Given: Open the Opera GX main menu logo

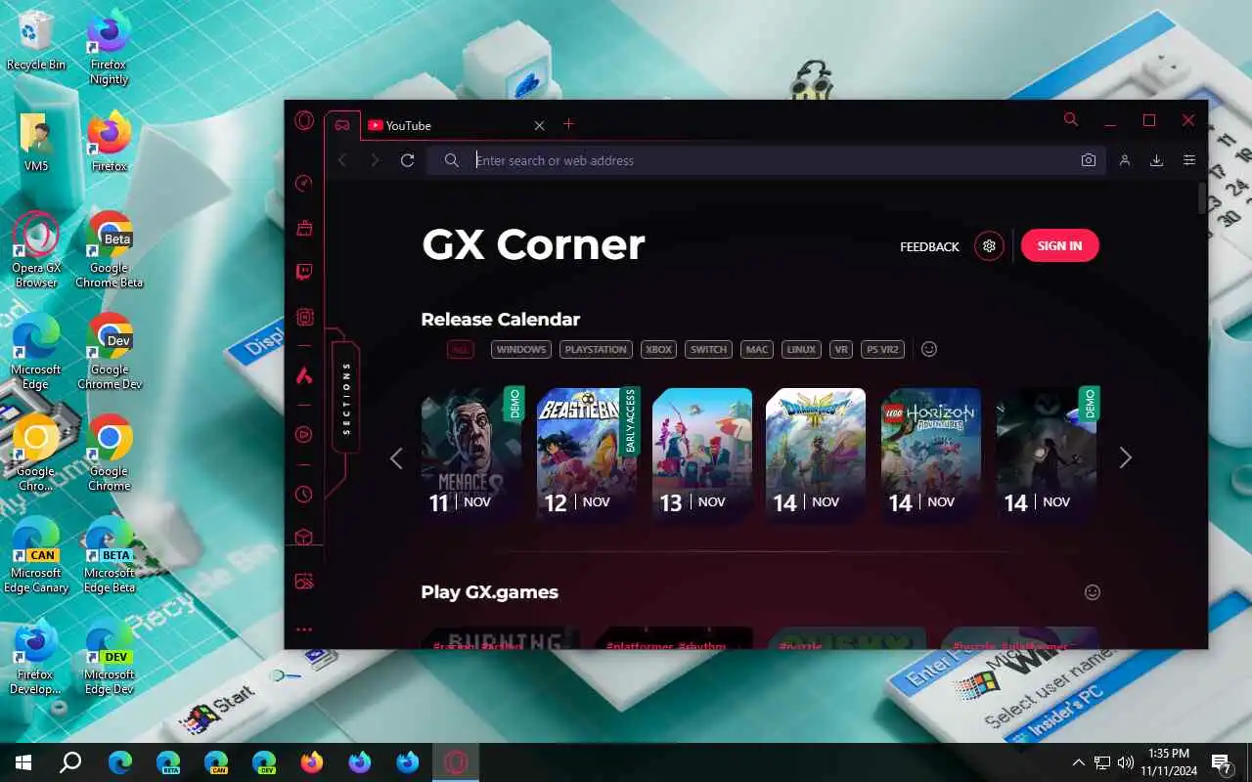Looking at the screenshot, I should pos(304,121).
